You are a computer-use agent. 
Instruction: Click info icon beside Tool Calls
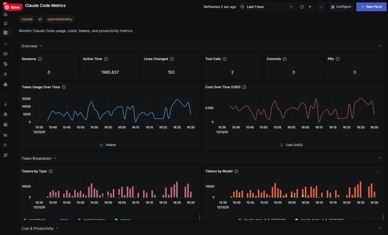[x=225, y=59]
